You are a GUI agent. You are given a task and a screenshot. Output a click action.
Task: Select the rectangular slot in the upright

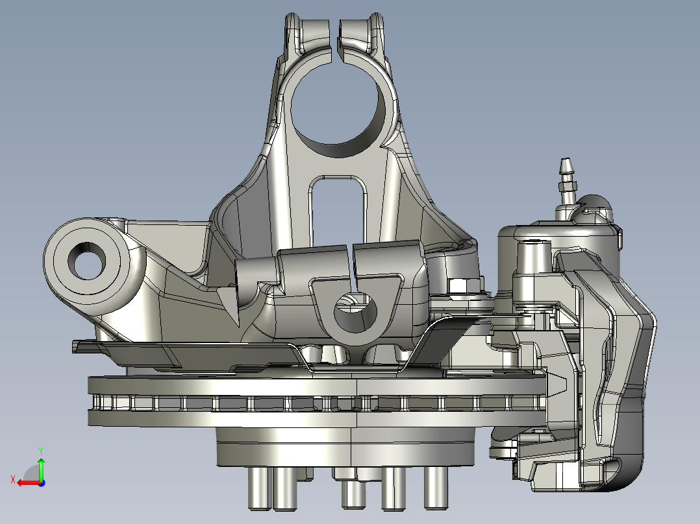pyautogui.click(x=338, y=212)
